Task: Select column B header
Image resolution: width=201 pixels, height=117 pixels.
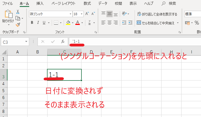Action: pos(38,52)
